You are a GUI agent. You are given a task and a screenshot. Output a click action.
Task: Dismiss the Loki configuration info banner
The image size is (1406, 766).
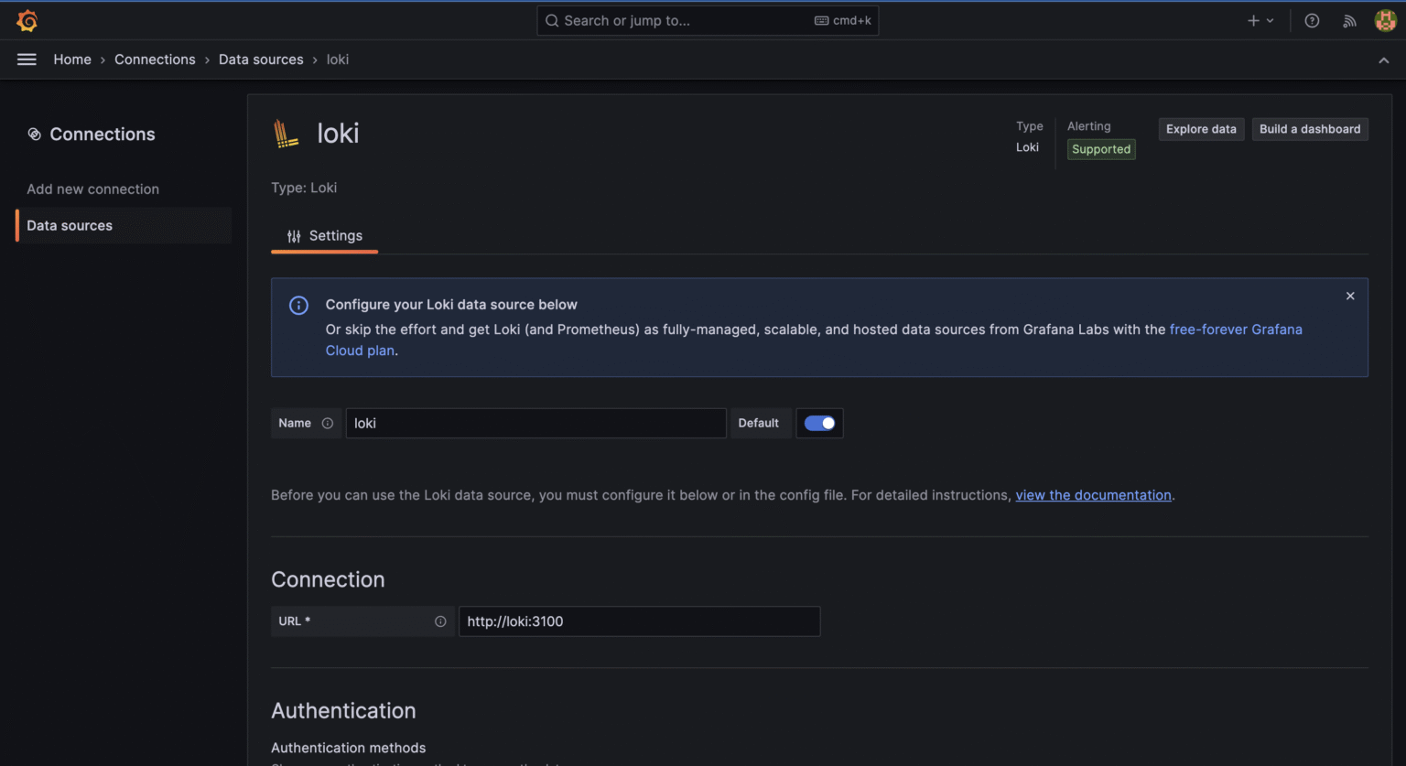[x=1349, y=296]
